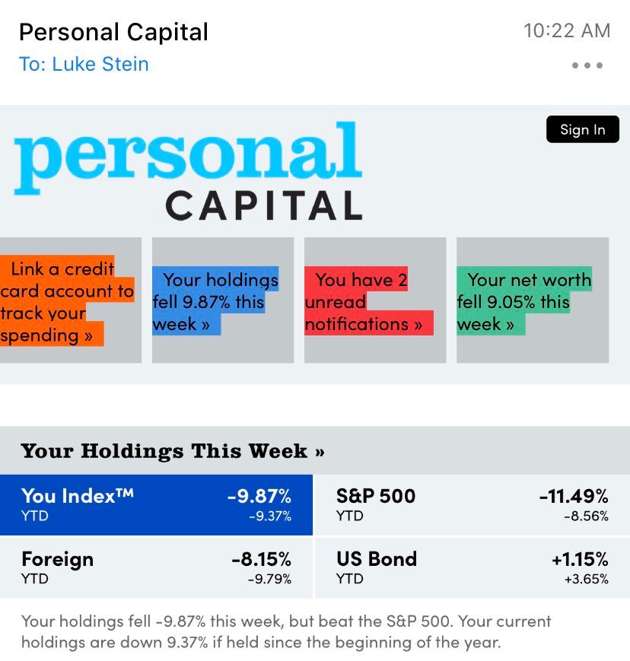
Task: Select the You Index YTD cell
Action: [x=156, y=505]
